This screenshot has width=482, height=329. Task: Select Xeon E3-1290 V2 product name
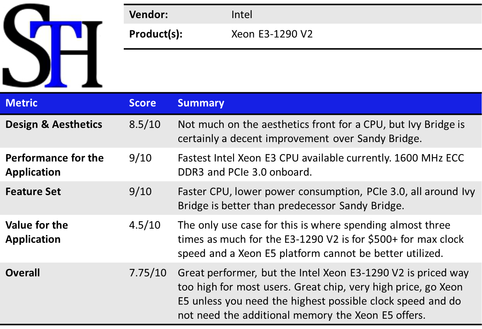tap(272, 34)
